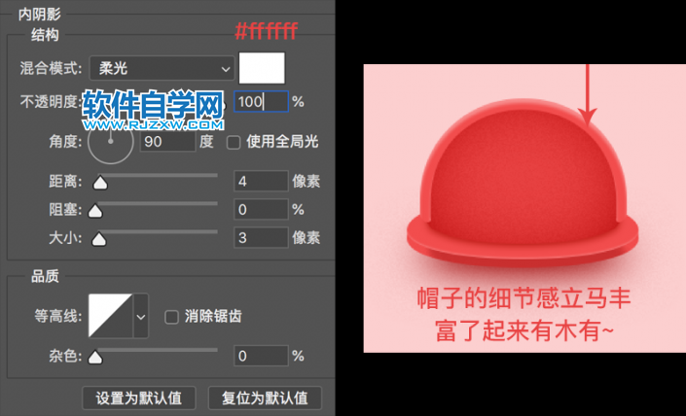Image resolution: width=686 pixels, height=416 pixels.
Task: Click the 阻塞 slider handle
Action: point(95,211)
